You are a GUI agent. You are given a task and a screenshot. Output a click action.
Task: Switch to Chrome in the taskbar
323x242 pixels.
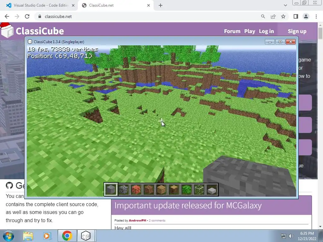coord(67,236)
